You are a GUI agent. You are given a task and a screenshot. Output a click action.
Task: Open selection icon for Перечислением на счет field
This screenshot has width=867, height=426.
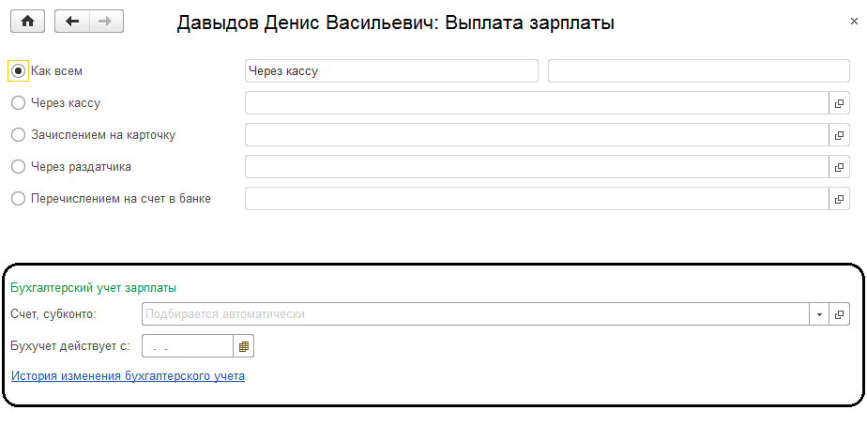point(840,199)
